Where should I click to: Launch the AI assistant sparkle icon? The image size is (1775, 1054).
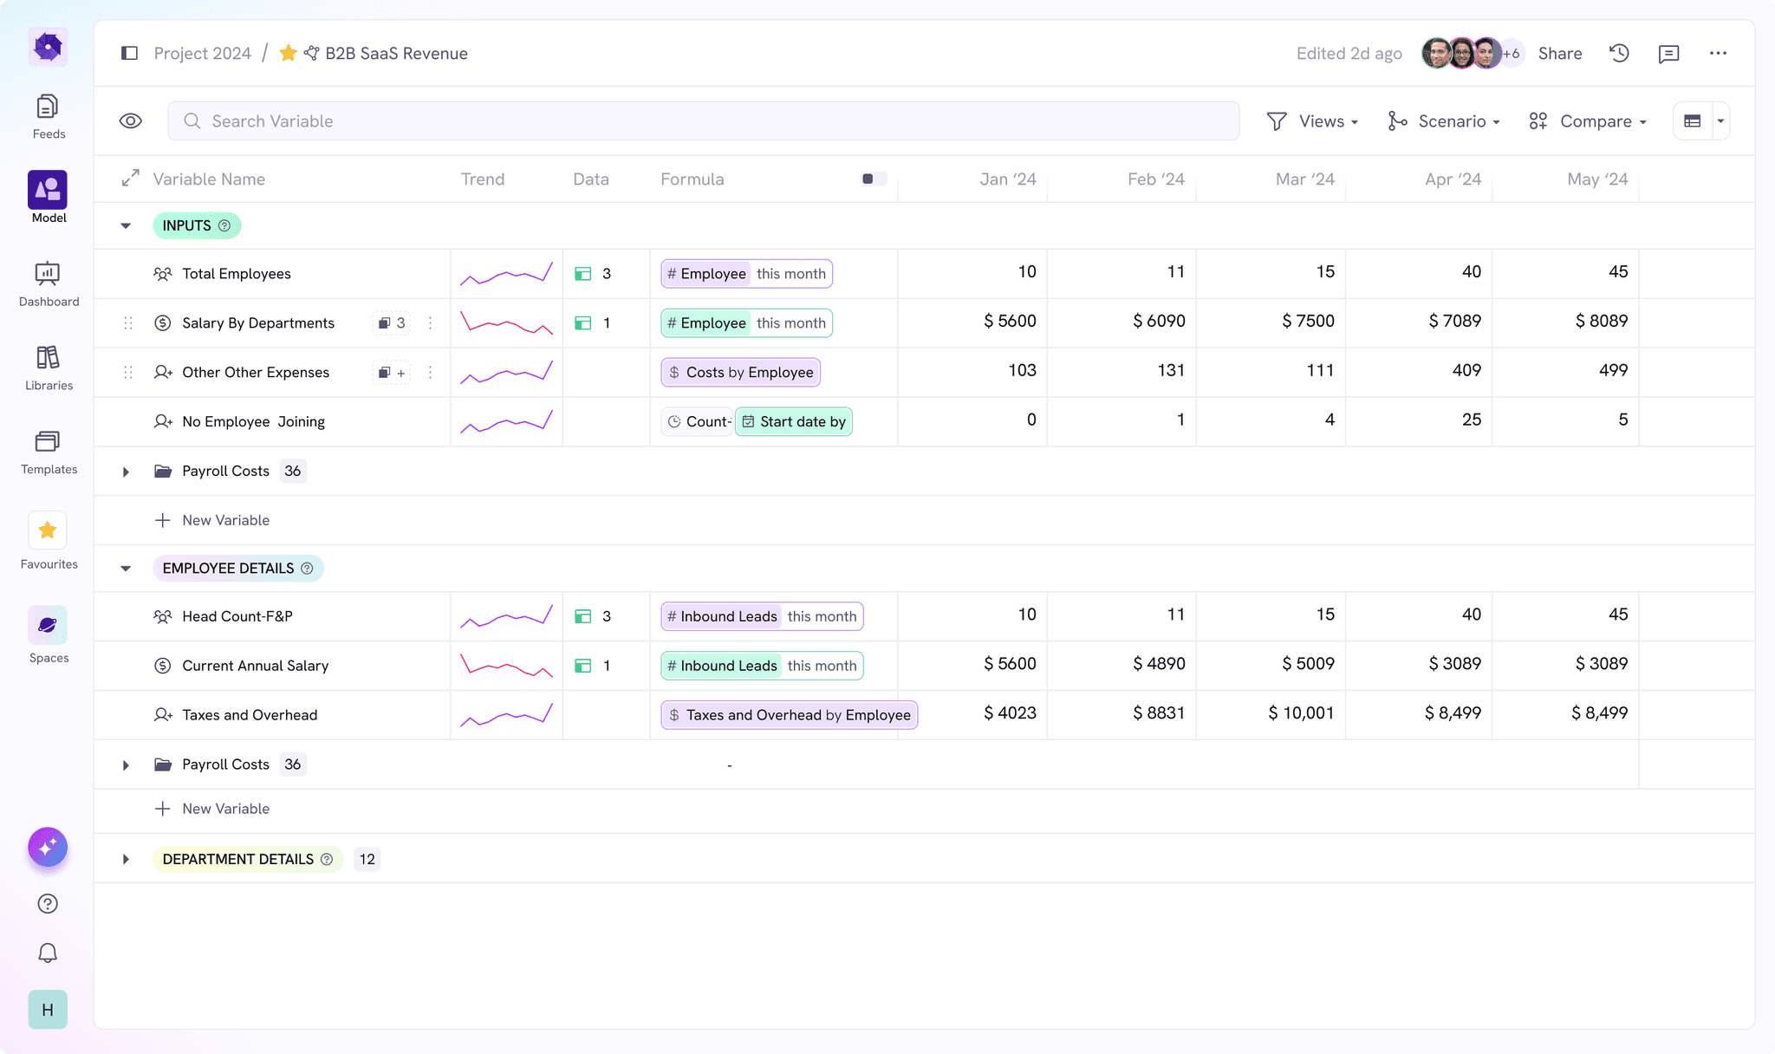click(x=48, y=848)
